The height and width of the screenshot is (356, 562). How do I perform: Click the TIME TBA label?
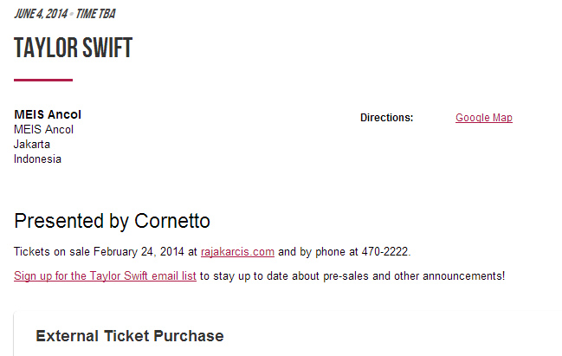click(x=94, y=14)
